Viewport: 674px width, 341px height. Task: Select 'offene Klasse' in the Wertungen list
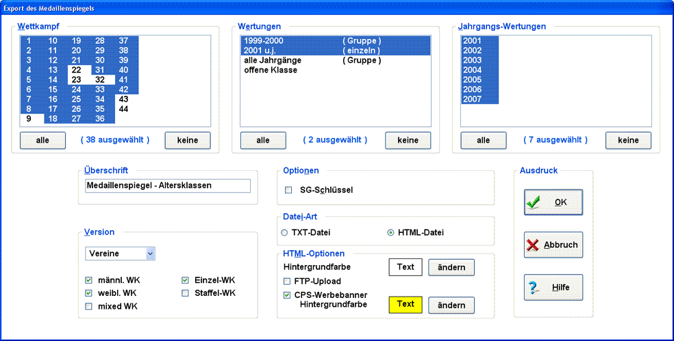coord(271,70)
